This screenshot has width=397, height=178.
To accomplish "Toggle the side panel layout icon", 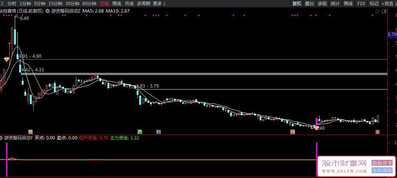I will [384, 11].
